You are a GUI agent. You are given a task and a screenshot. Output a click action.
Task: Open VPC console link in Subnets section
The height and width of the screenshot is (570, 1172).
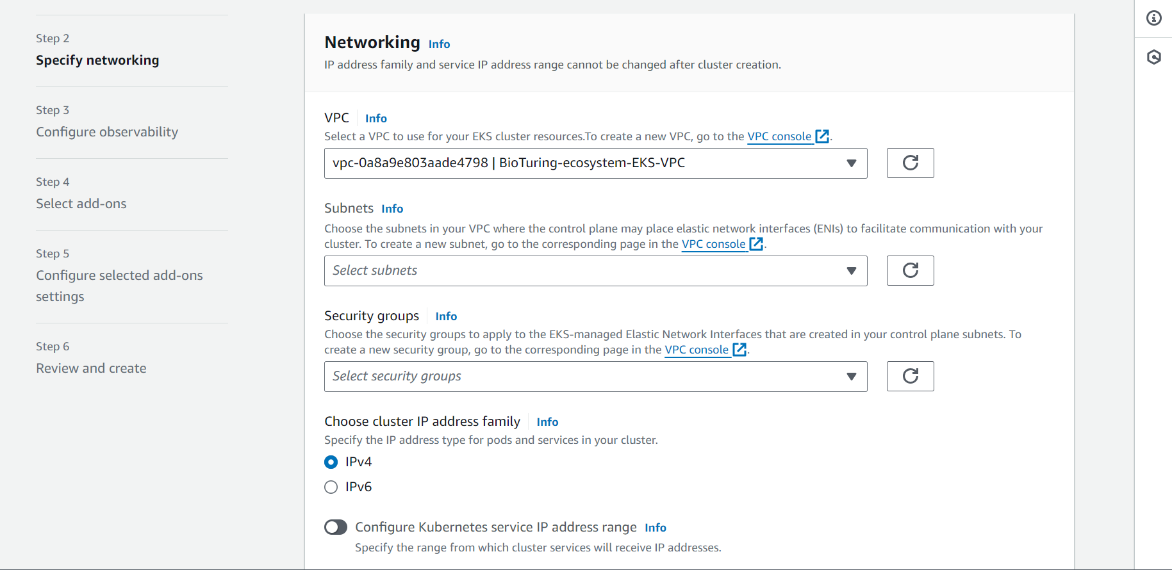(713, 244)
